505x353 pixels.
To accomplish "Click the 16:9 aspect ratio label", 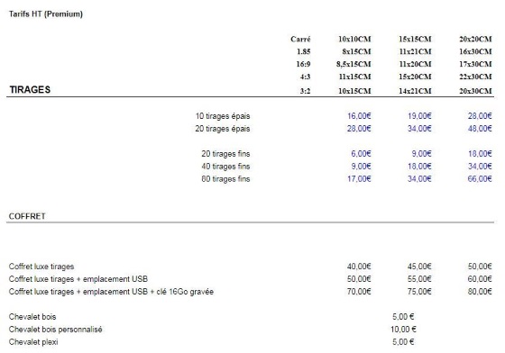I will point(303,64).
